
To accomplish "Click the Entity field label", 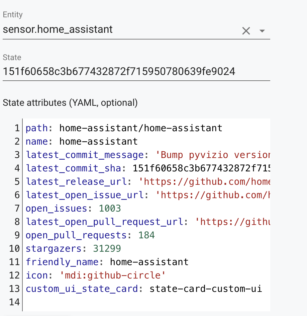I will (x=12, y=15).
